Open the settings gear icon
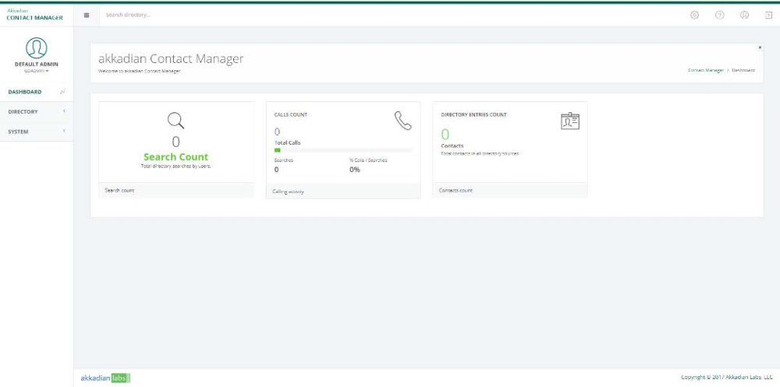 coord(694,15)
